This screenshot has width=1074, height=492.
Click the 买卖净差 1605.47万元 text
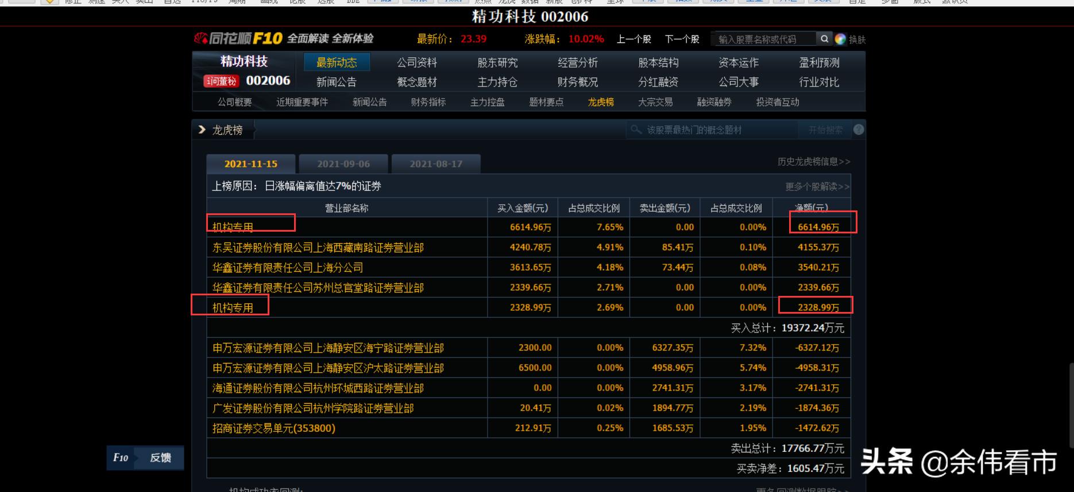(790, 468)
